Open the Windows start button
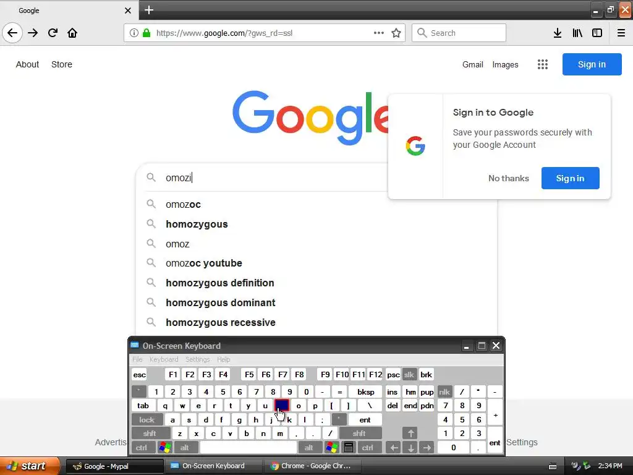Viewport: 633px width, 475px height. pos(29,466)
